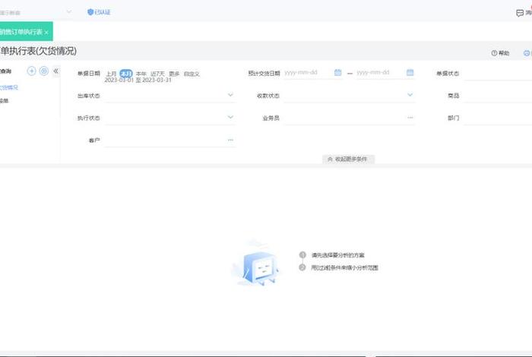Choose 本月 date range option
This screenshot has height=357, width=532.
126,73
